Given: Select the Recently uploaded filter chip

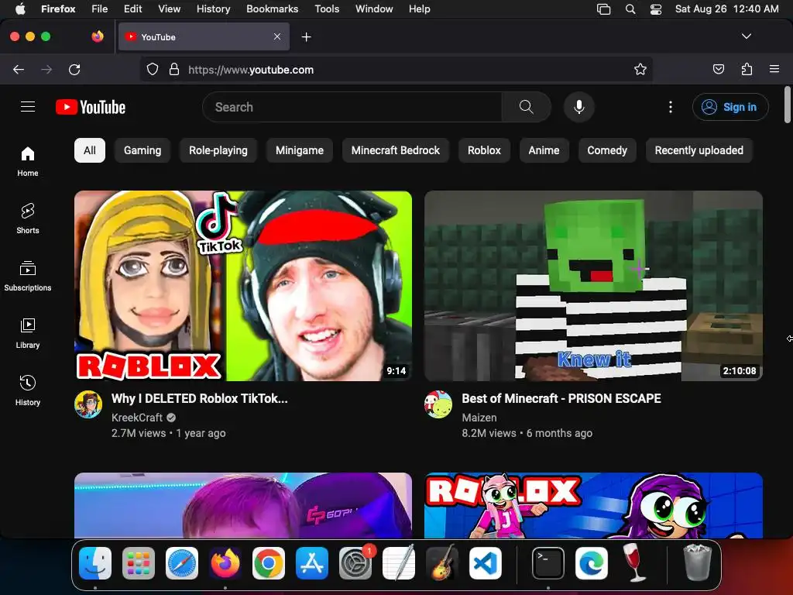Looking at the screenshot, I should coord(699,150).
